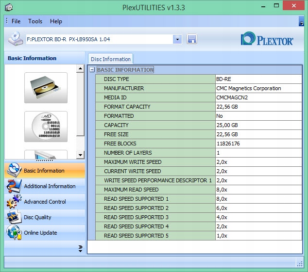
Task: Open the Tools menu
Action: (35, 21)
